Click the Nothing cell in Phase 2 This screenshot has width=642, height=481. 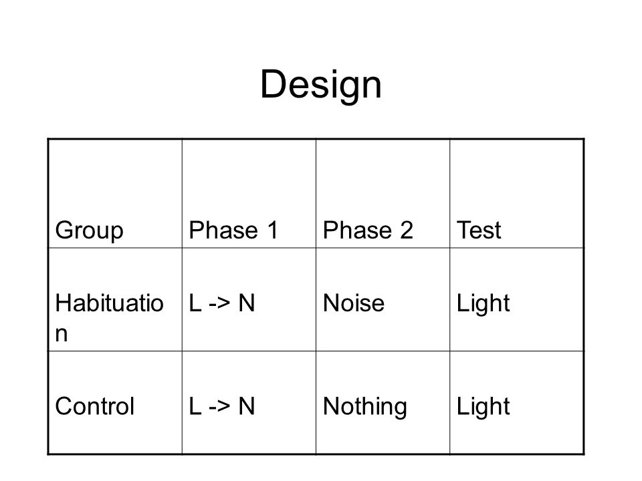383,403
